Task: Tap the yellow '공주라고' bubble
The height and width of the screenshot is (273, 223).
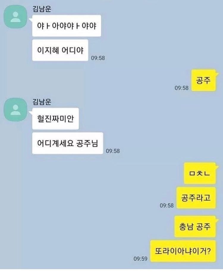Action: click(196, 198)
